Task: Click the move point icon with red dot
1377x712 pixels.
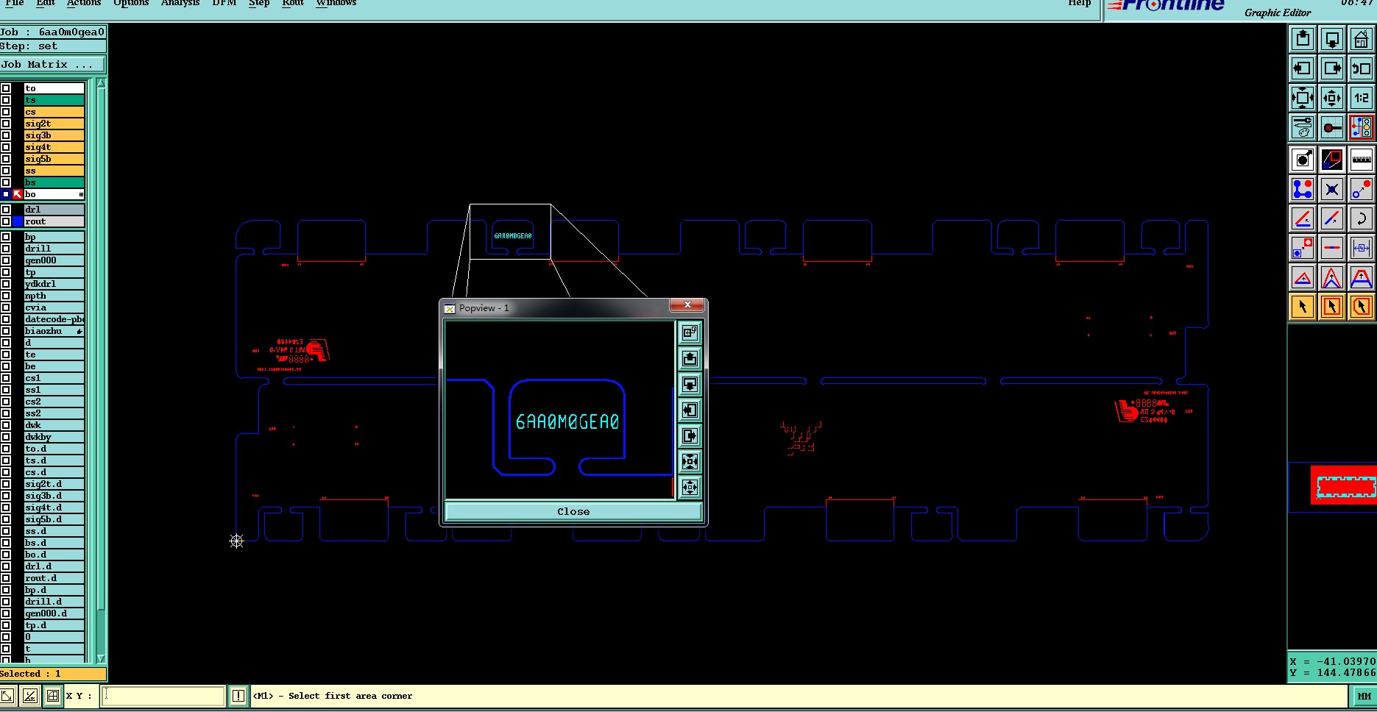Action: point(1362,189)
